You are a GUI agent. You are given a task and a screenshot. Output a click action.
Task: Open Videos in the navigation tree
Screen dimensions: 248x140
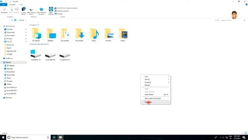[9, 84]
